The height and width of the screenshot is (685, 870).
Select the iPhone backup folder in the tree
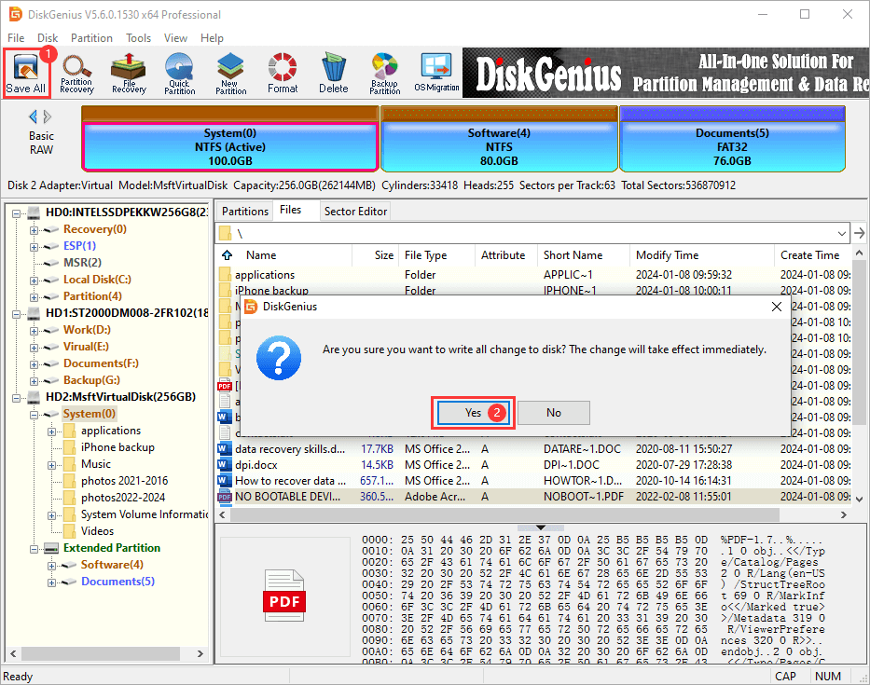(x=117, y=447)
